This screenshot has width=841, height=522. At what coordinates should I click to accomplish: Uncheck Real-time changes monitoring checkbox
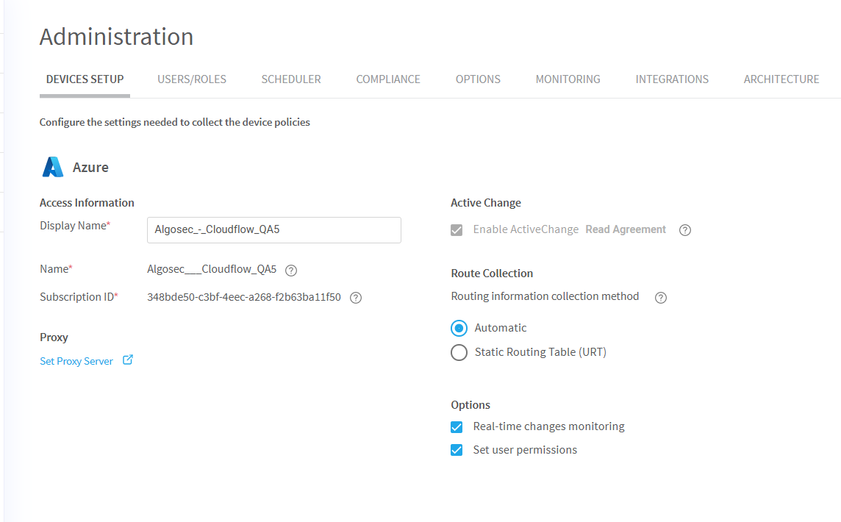[x=457, y=427]
